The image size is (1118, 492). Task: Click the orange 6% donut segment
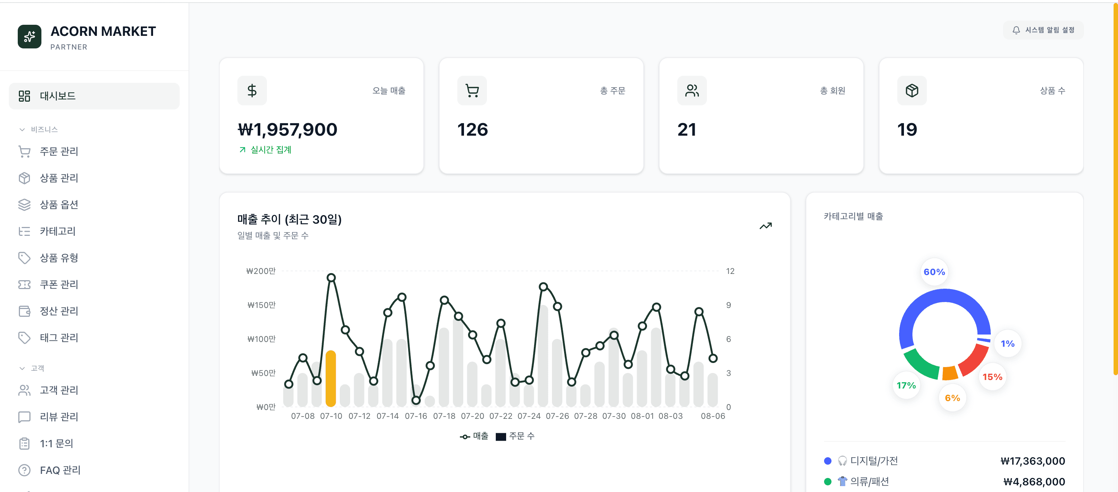click(x=950, y=374)
